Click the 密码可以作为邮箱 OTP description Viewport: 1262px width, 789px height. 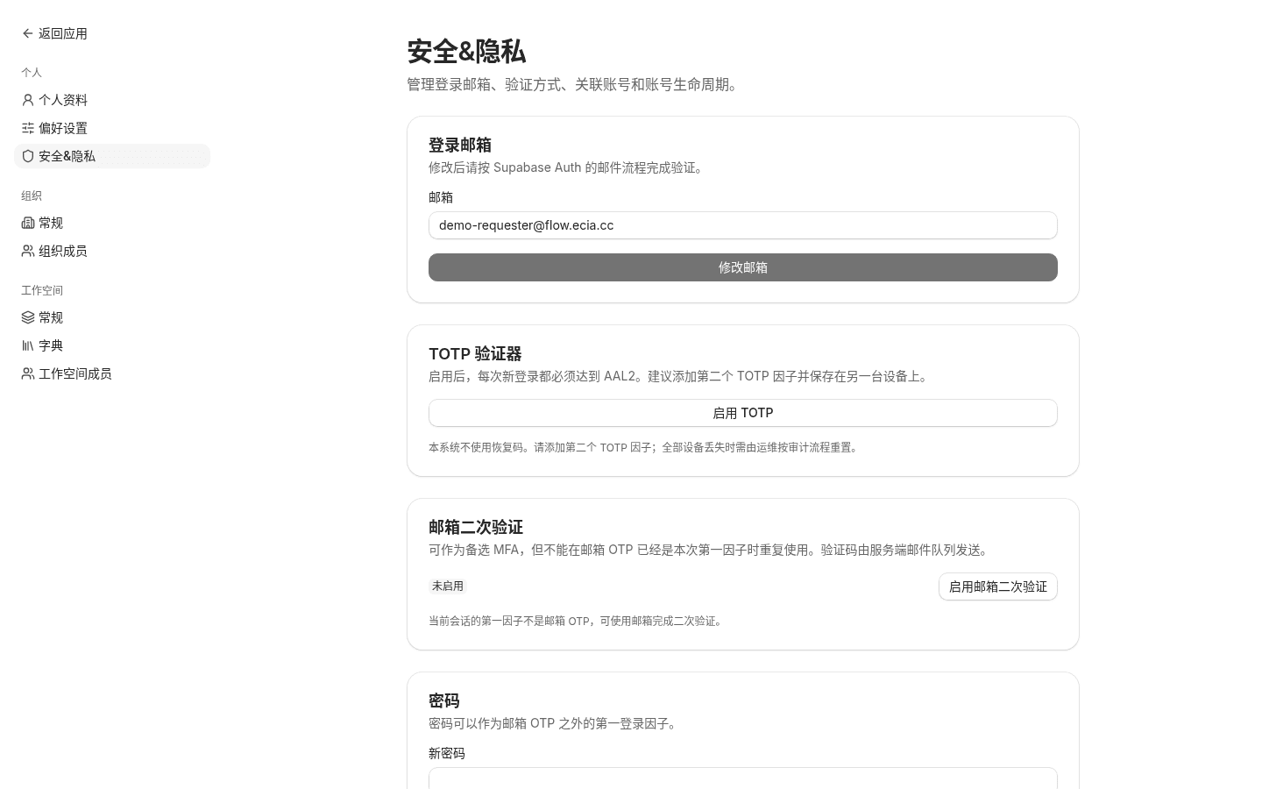click(x=556, y=723)
